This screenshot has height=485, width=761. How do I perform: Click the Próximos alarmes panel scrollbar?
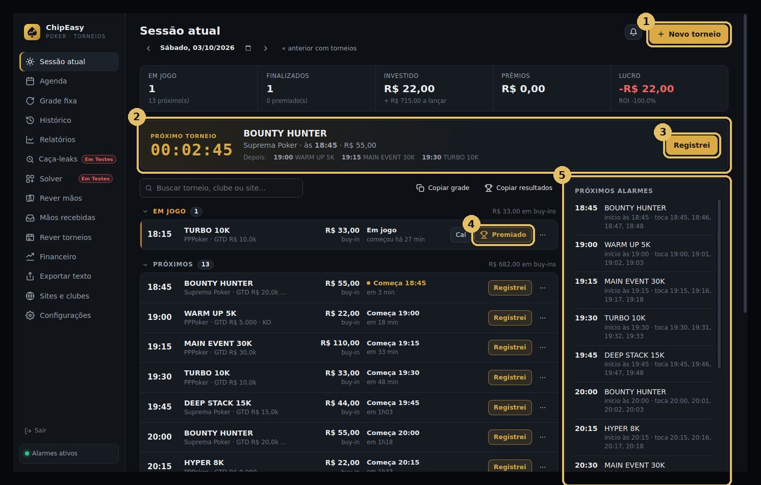pyautogui.click(x=719, y=284)
